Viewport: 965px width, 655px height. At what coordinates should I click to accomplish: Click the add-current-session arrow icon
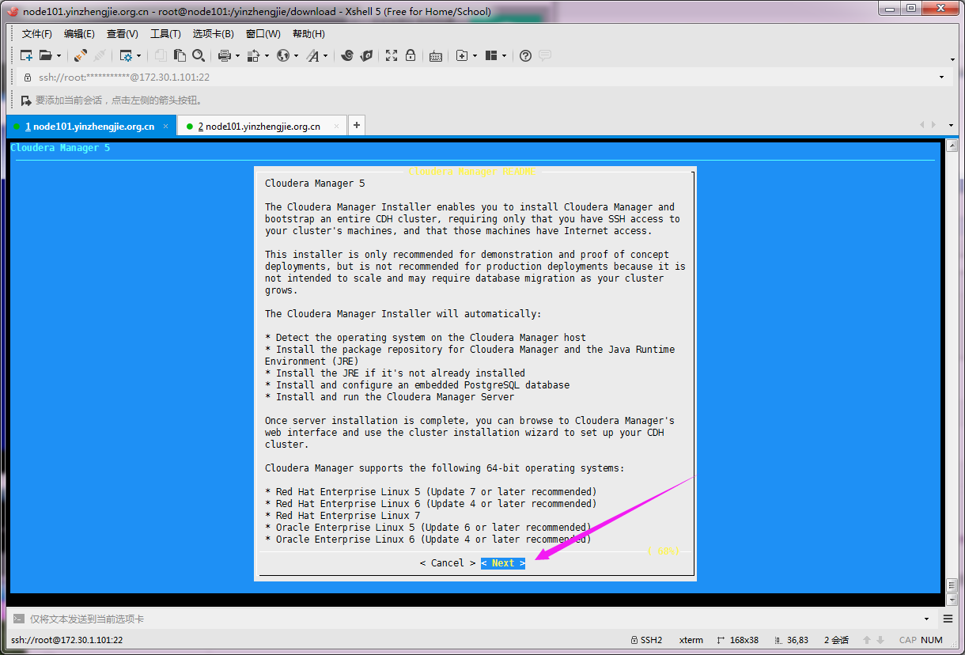pyautogui.click(x=26, y=100)
